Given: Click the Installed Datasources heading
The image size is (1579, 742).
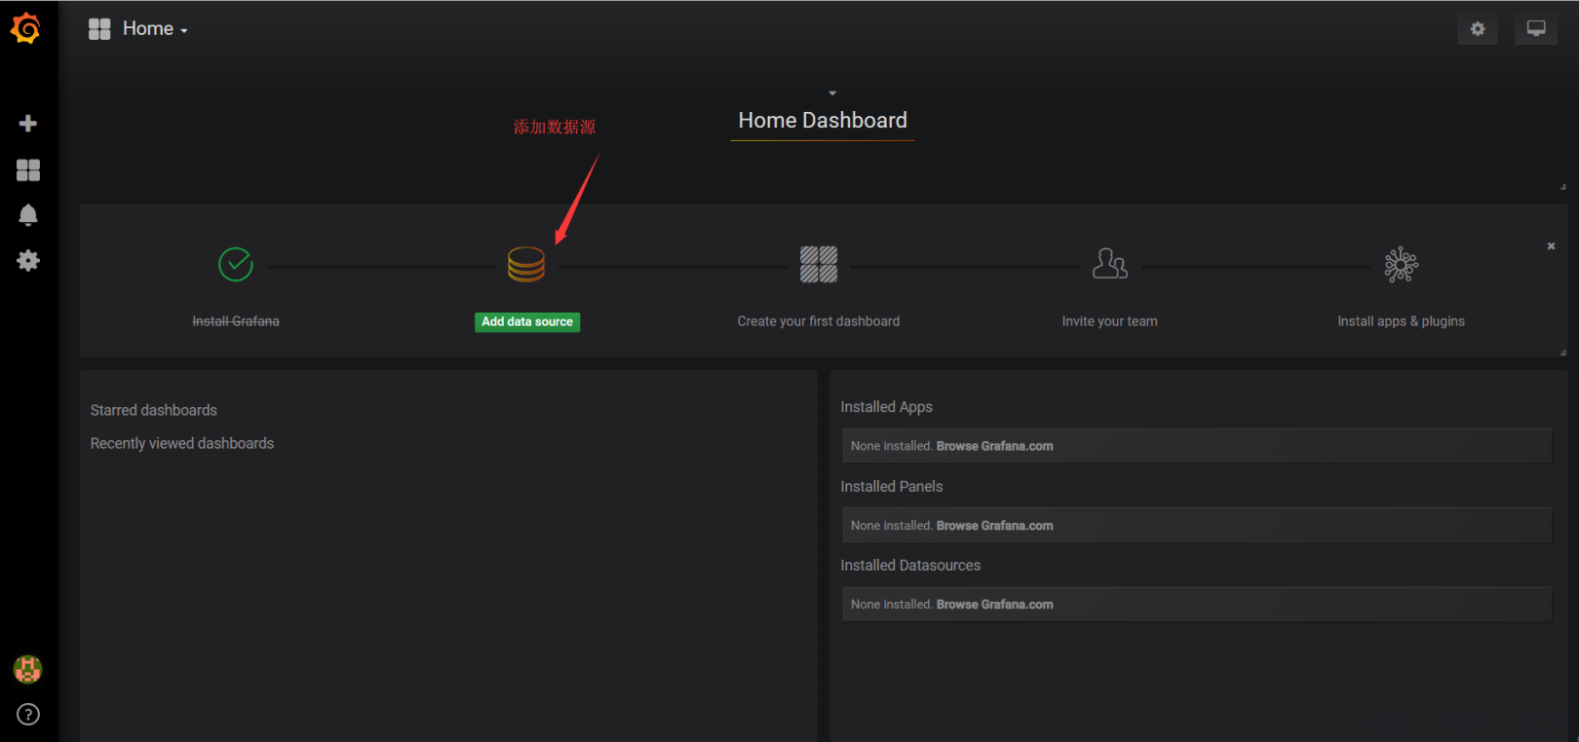Looking at the screenshot, I should point(910,566).
